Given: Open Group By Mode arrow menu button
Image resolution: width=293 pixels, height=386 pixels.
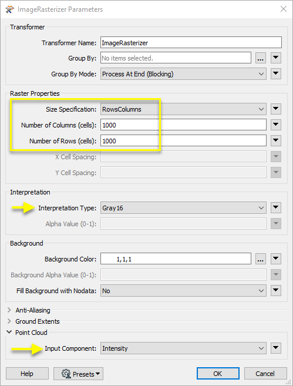Looking at the screenshot, I should (276, 74).
